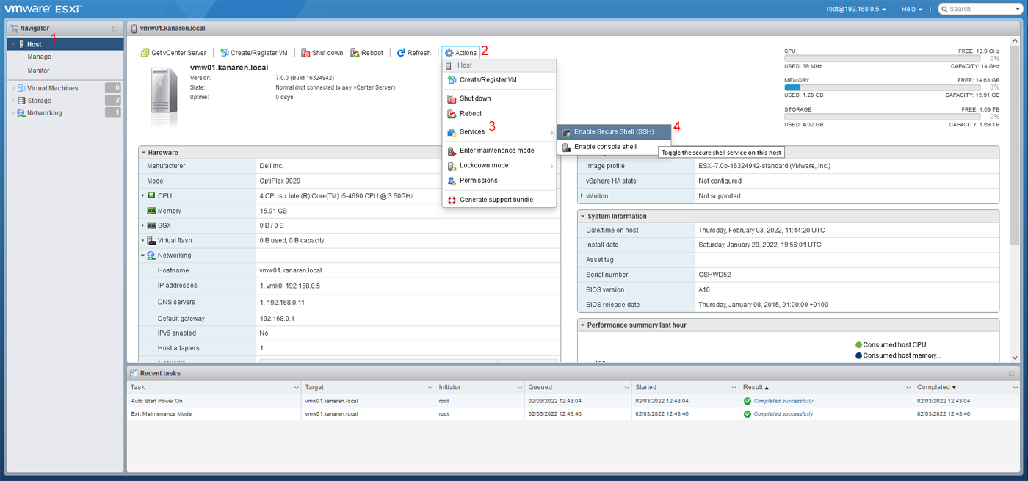Open the Help dropdown menu
The image size is (1028, 481).
point(911,9)
